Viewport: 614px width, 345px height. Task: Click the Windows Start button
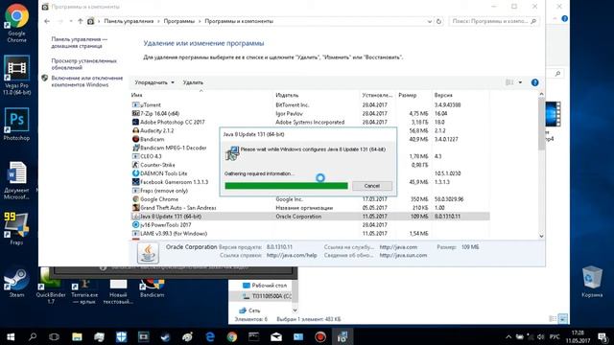coord(11,336)
